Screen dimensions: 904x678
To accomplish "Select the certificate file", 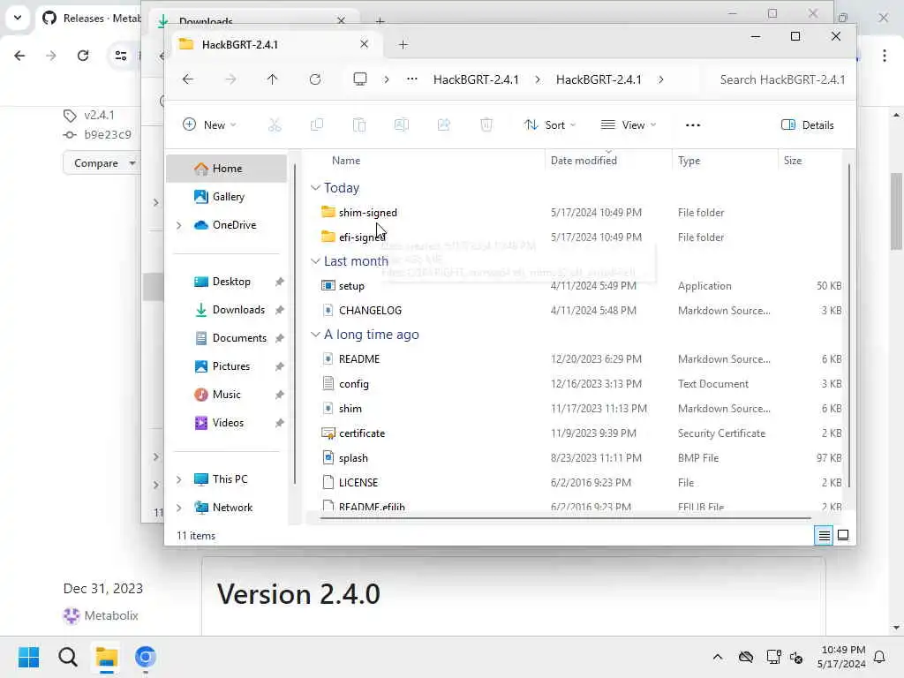I will (361, 433).
